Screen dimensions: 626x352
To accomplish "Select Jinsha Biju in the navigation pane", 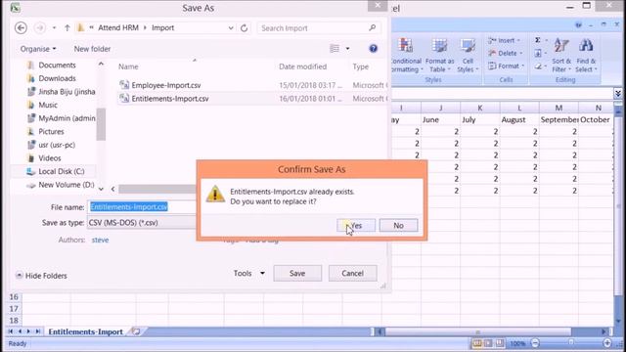I will 61,91.
